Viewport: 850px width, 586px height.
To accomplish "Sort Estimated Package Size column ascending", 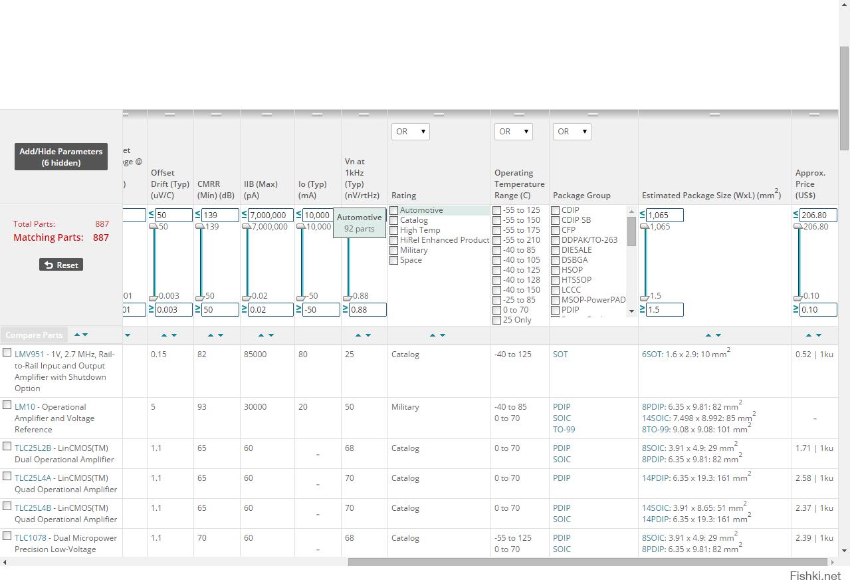I will click(708, 335).
